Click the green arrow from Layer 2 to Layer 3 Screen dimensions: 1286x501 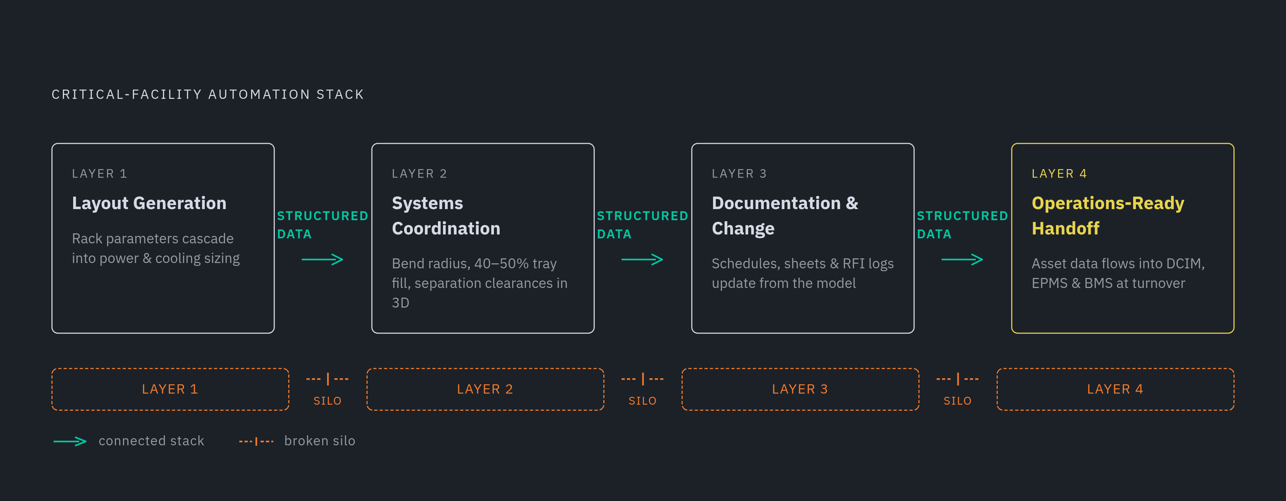click(x=642, y=259)
